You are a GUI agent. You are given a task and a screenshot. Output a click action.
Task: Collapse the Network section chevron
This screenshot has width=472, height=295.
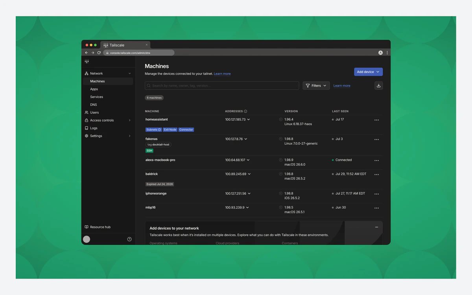[130, 74]
